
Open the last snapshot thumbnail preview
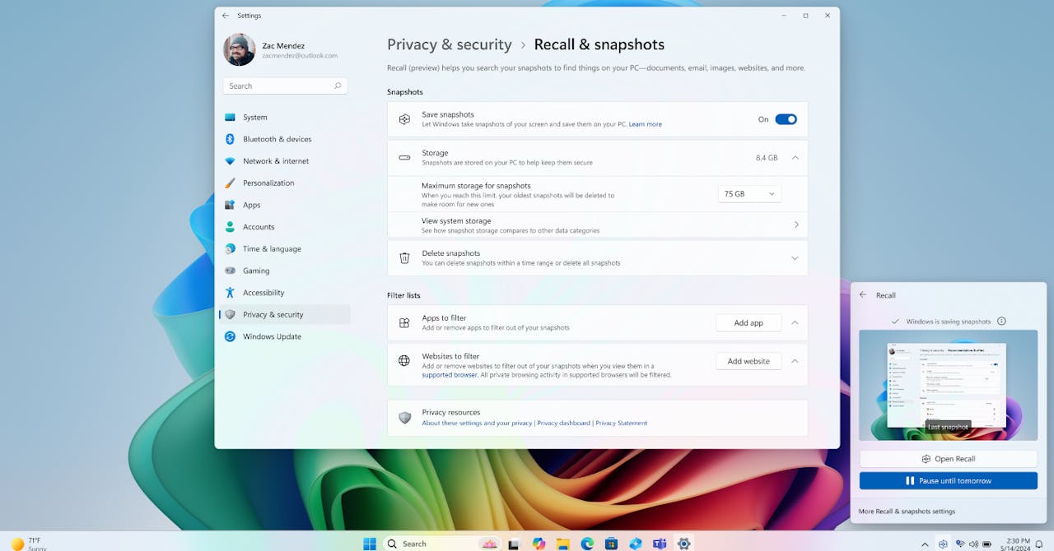[948, 385]
